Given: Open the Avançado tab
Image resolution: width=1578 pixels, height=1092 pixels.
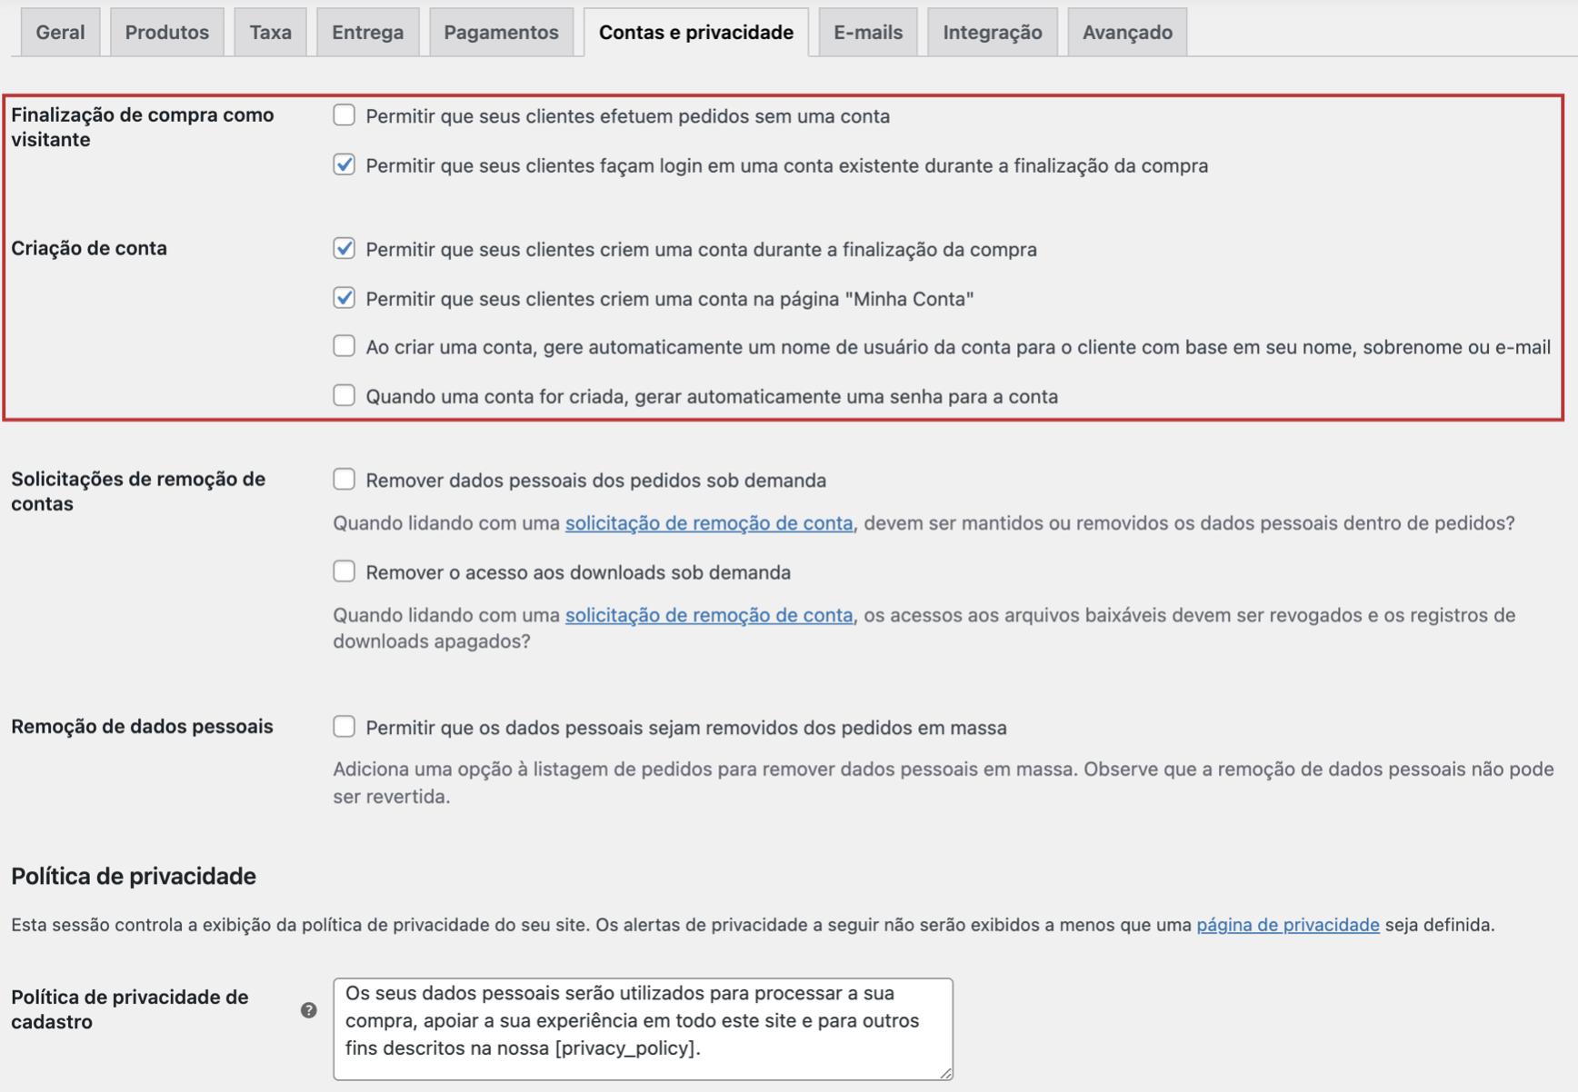Looking at the screenshot, I should point(1127,33).
